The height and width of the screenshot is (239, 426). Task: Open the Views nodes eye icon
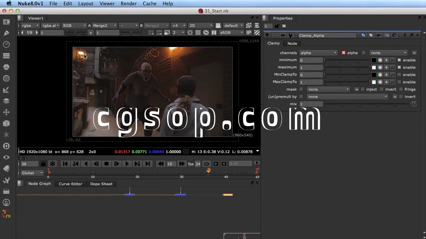pyautogui.click(x=6, y=157)
